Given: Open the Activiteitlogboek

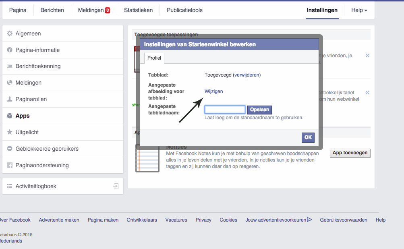Looking at the screenshot, I should click(x=63, y=186).
